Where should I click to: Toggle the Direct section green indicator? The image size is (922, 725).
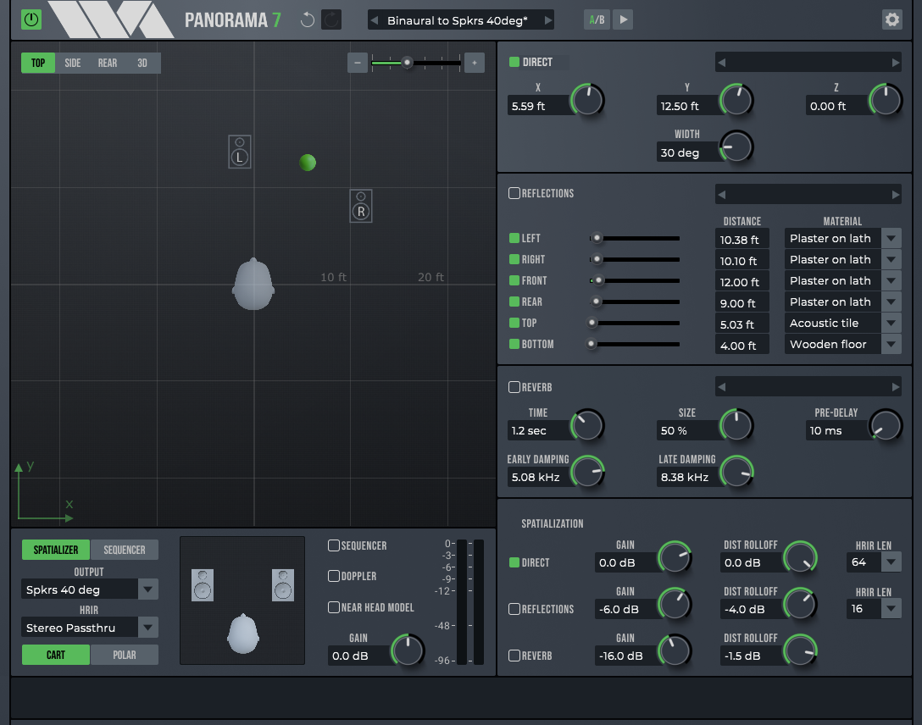(514, 62)
